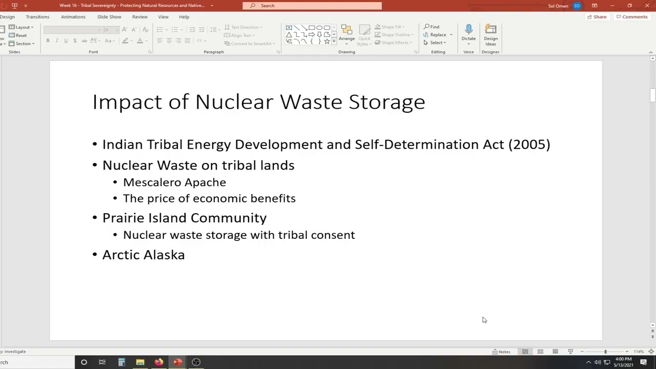This screenshot has width=656, height=369.
Task: Click the Increase Font Size icon
Action: [x=125, y=30]
